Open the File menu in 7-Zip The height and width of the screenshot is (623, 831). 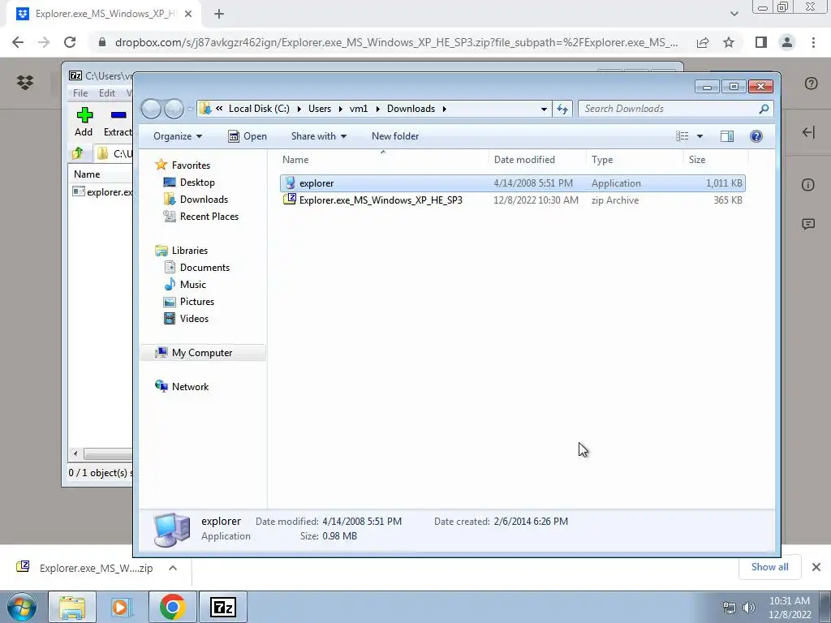pyautogui.click(x=80, y=93)
